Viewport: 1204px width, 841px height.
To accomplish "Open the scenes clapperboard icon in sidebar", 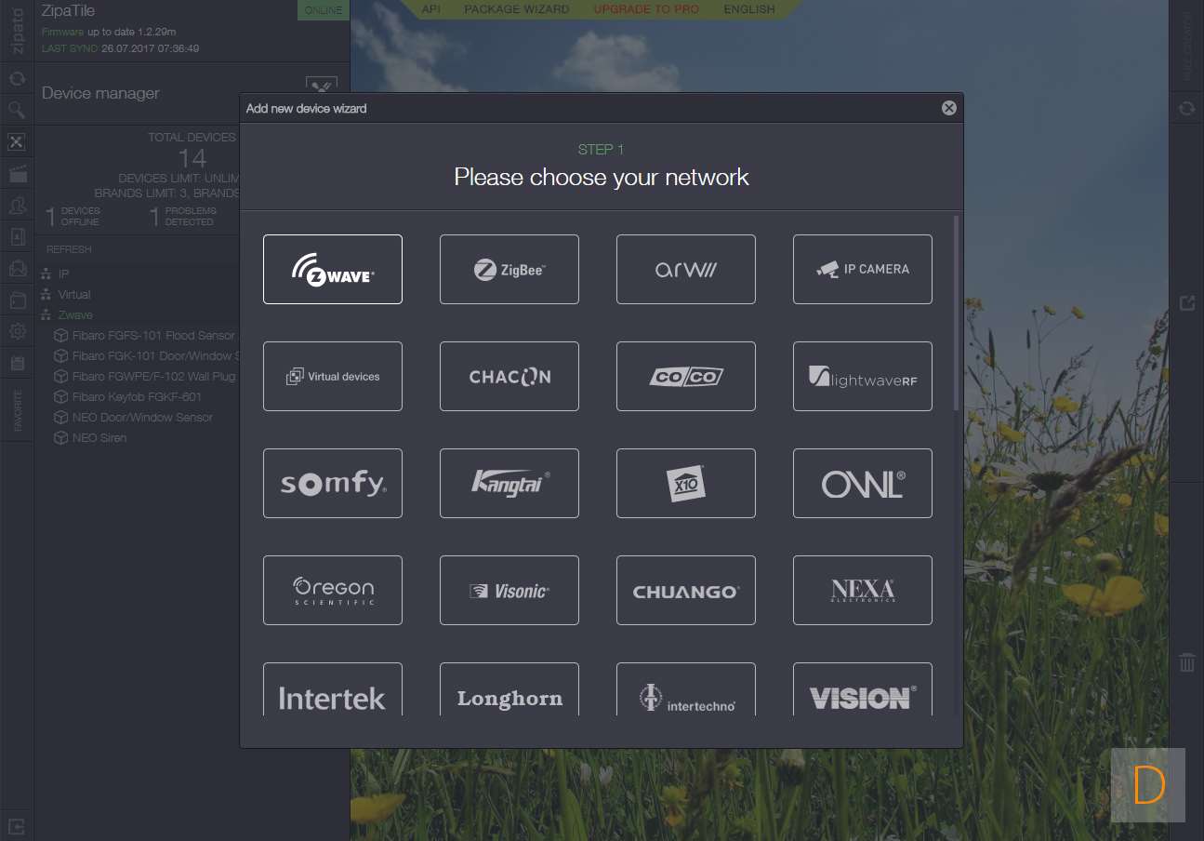I will point(17,173).
